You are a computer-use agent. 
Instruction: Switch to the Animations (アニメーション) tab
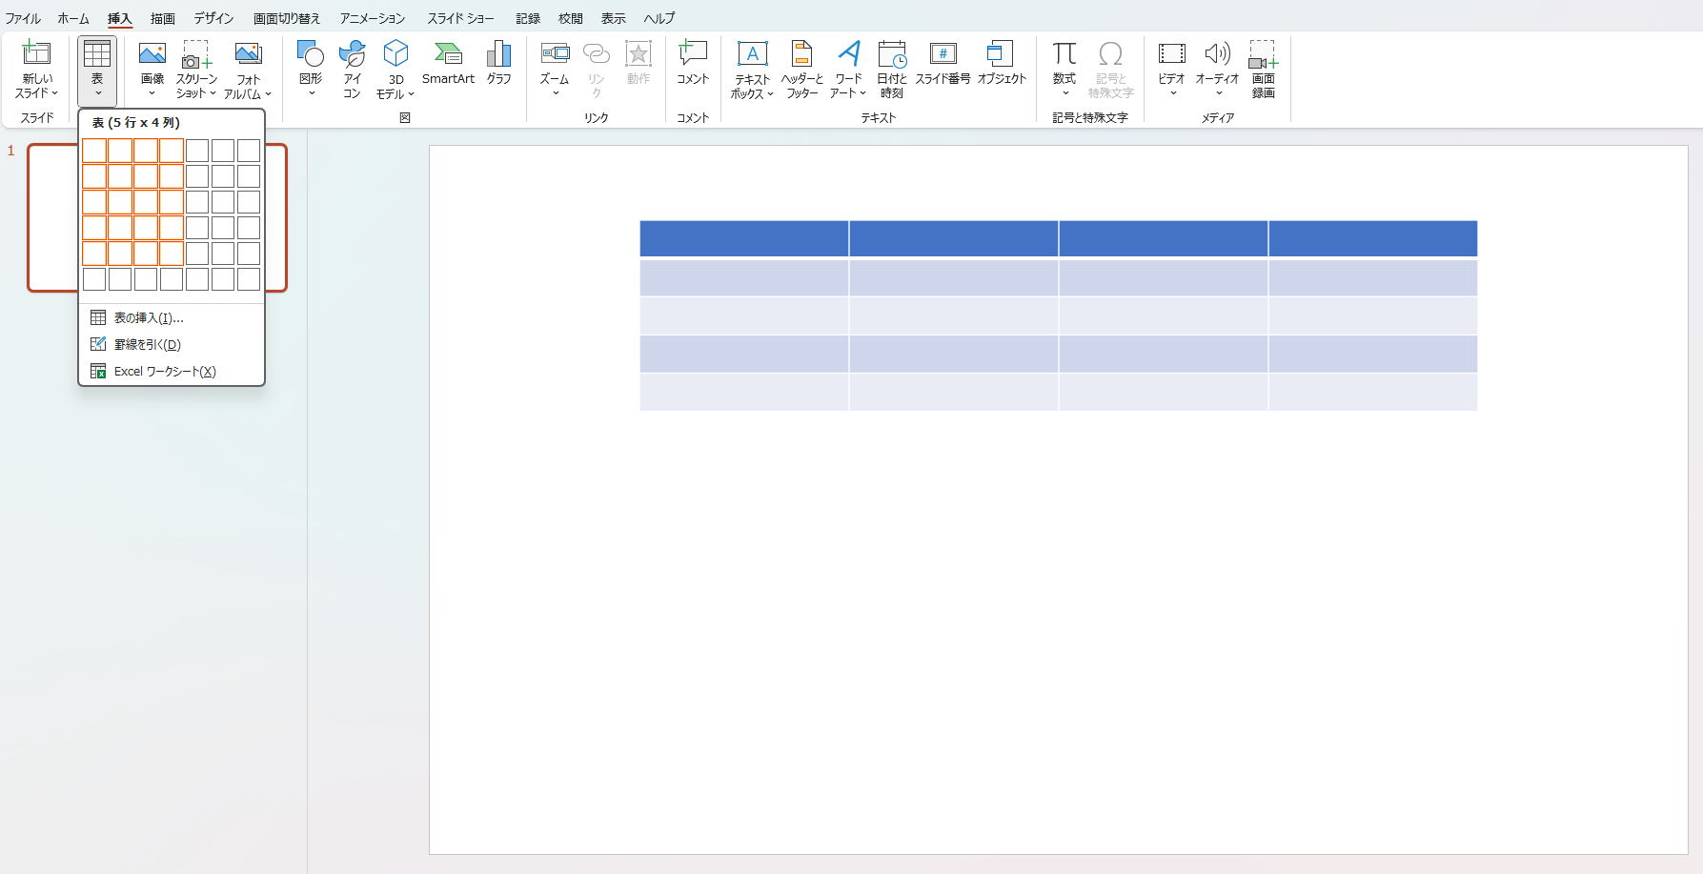[373, 18]
